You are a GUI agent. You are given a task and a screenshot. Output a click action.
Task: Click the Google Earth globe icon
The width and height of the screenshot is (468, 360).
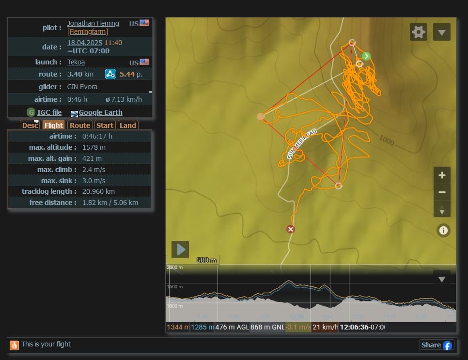point(74,113)
